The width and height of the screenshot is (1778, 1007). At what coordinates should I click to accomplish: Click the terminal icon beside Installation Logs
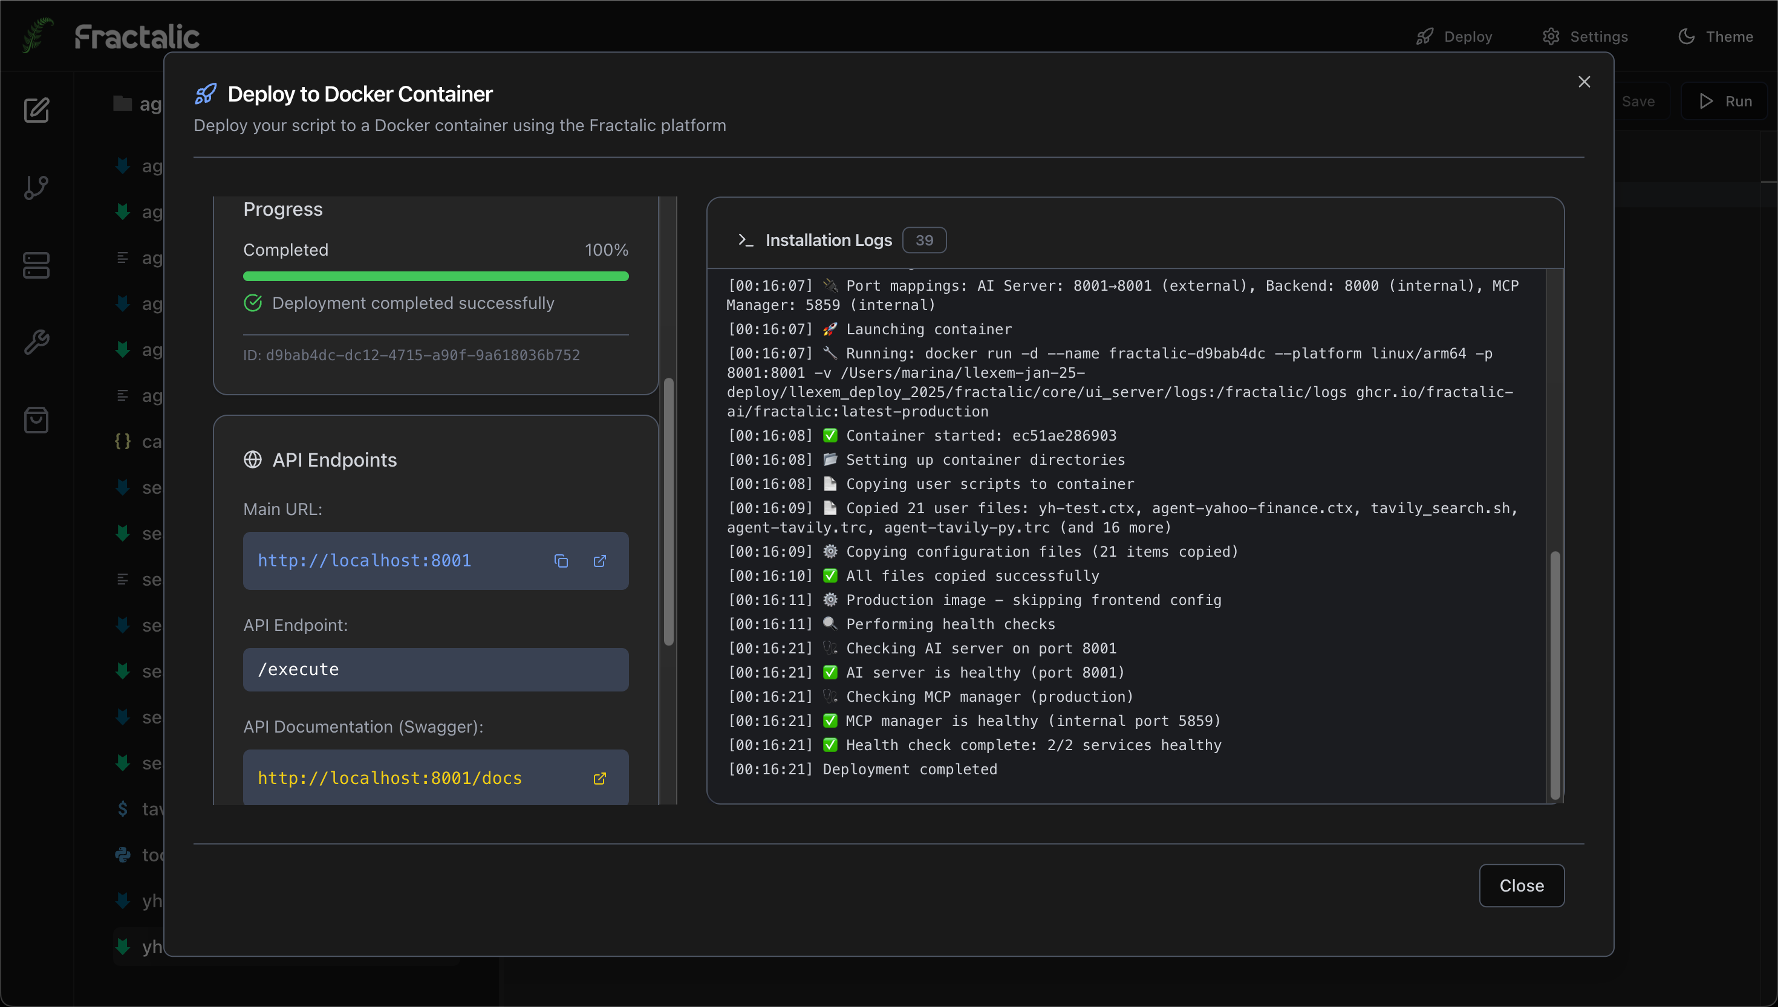coord(745,240)
